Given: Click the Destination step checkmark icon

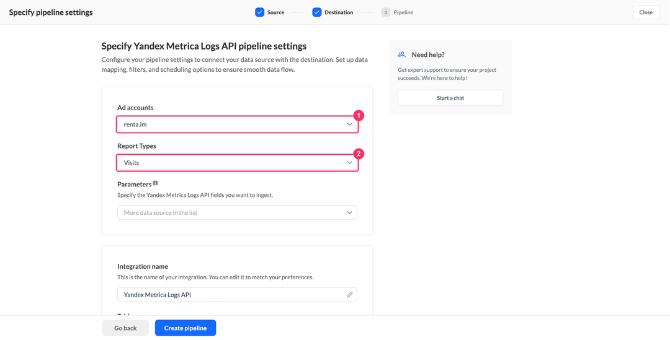Looking at the screenshot, I should point(316,12).
